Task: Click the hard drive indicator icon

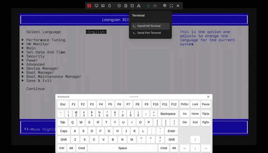Action: (x=155, y=6)
